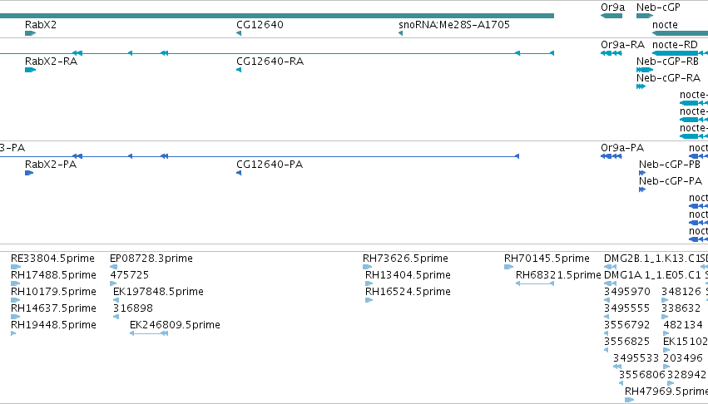Select the long teal gene span bar
Screen dimensions: 708x404
click(x=277, y=16)
